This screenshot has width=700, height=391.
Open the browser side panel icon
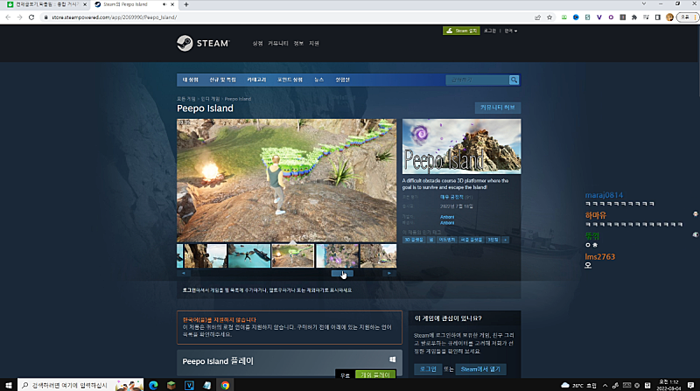click(x=658, y=17)
